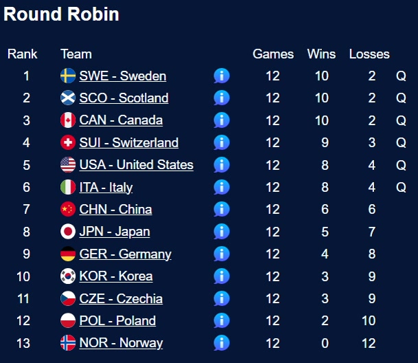Viewport: 418px width, 363px height.
Task: Click the info icon next to Italy
Action: coord(221,187)
